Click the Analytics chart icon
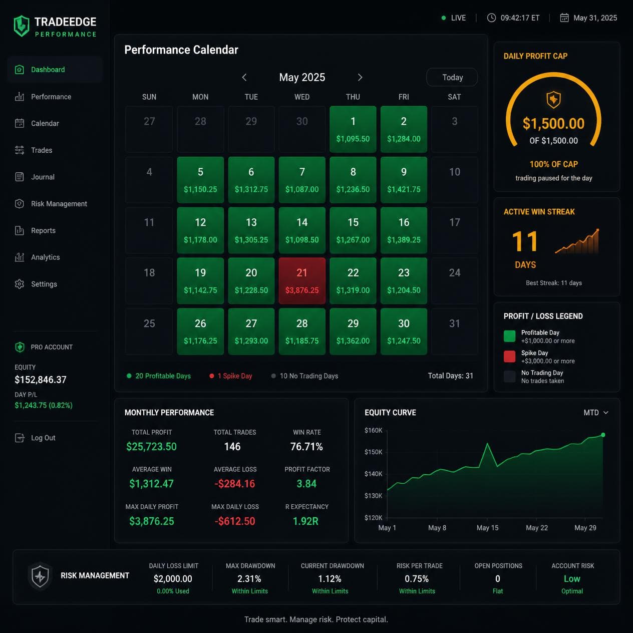633x633 pixels. point(20,257)
